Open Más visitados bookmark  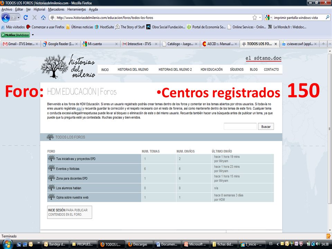point(13,27)
